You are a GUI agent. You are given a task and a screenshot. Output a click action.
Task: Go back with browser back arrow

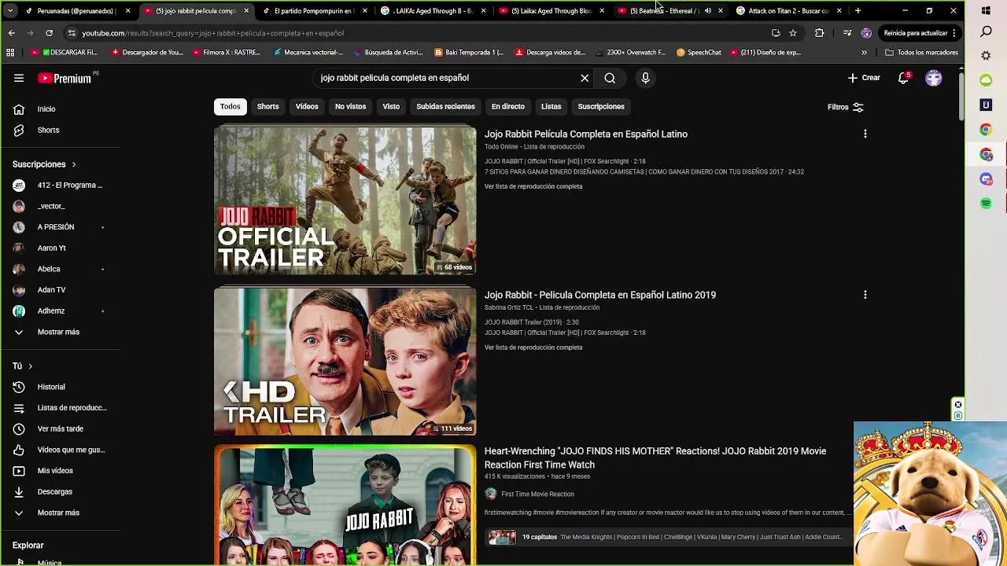(11, 33)
